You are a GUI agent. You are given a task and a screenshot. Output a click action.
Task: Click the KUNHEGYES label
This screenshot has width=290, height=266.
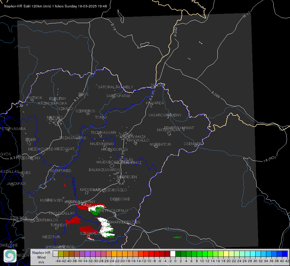[52, 200]
